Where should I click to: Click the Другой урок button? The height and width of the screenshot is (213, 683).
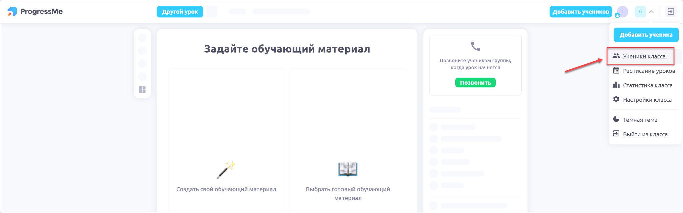pos(180,12)
